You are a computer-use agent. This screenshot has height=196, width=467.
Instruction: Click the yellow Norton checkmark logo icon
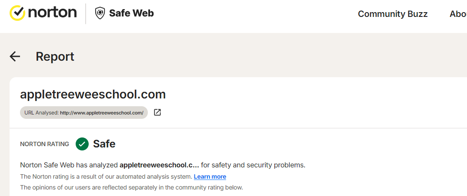(x=17, y=13)
